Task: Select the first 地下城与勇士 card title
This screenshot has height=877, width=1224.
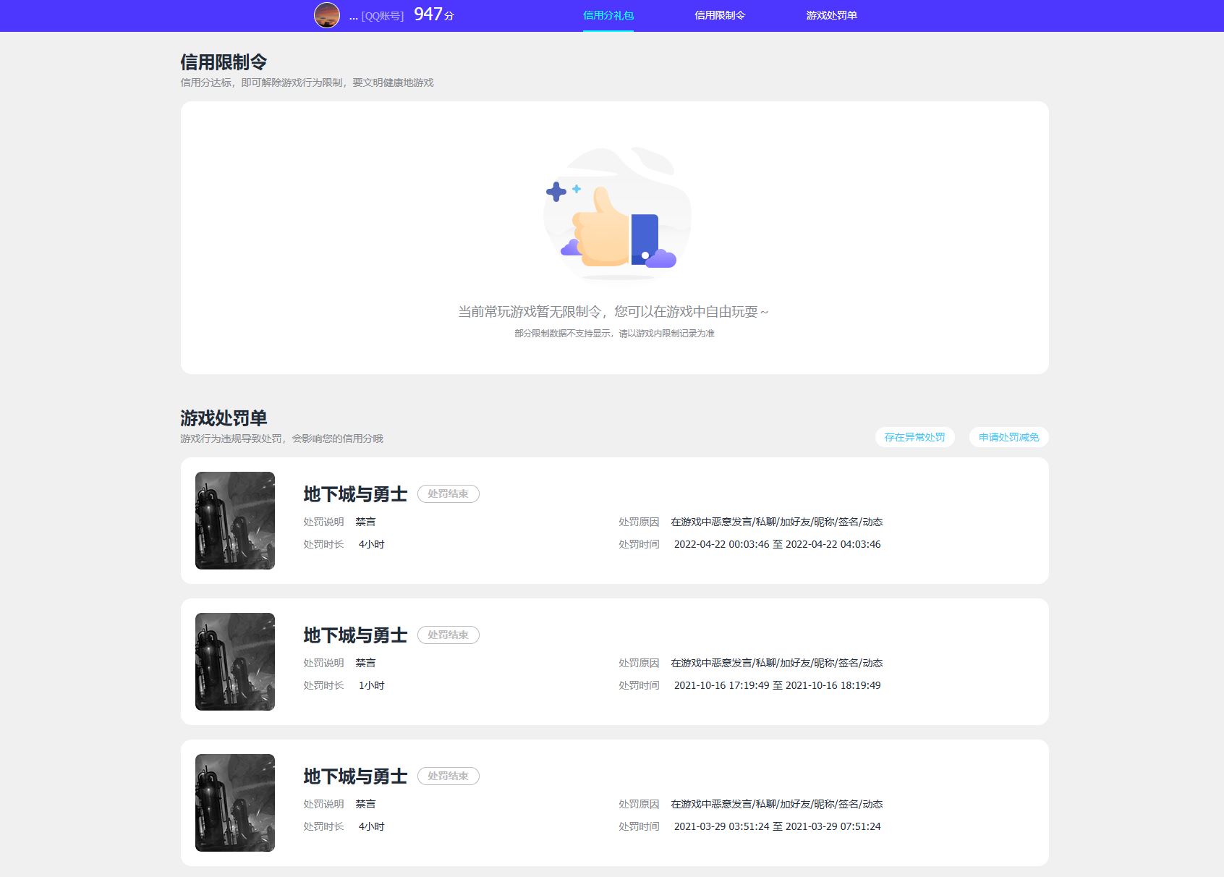Action: pyautogui.click(x=354, y=493)
